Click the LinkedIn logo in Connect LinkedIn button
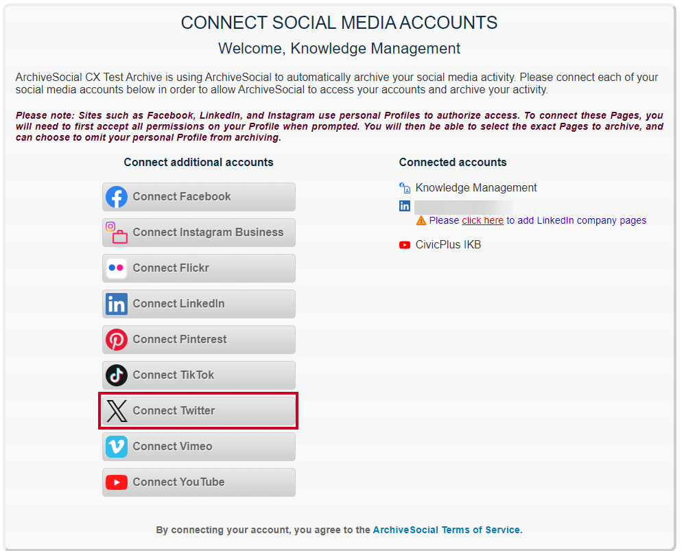This screenshot has height=551, width=684. click(117, 304)
